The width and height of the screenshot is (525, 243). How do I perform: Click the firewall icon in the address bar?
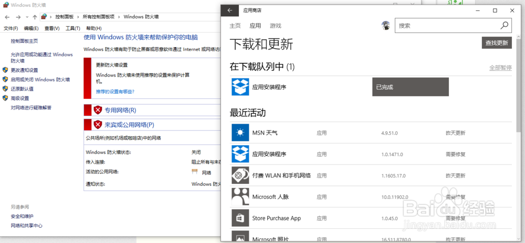(x=44, y=16)
